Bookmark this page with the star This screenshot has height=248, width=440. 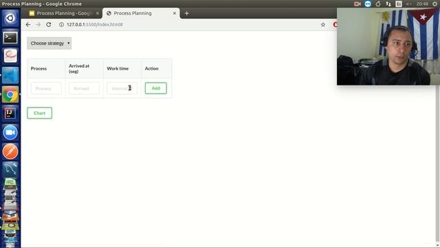pos(323,25)
